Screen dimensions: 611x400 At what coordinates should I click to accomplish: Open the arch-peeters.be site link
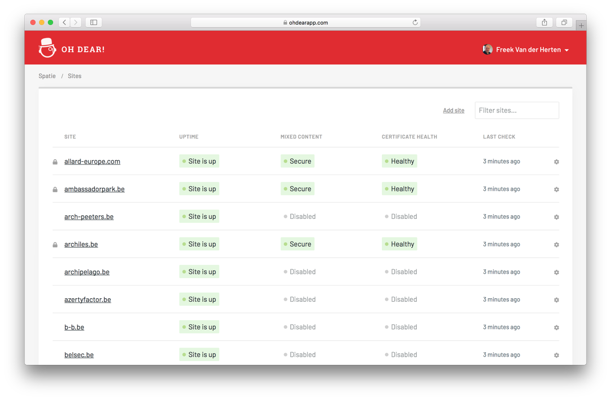coord(89,216)
